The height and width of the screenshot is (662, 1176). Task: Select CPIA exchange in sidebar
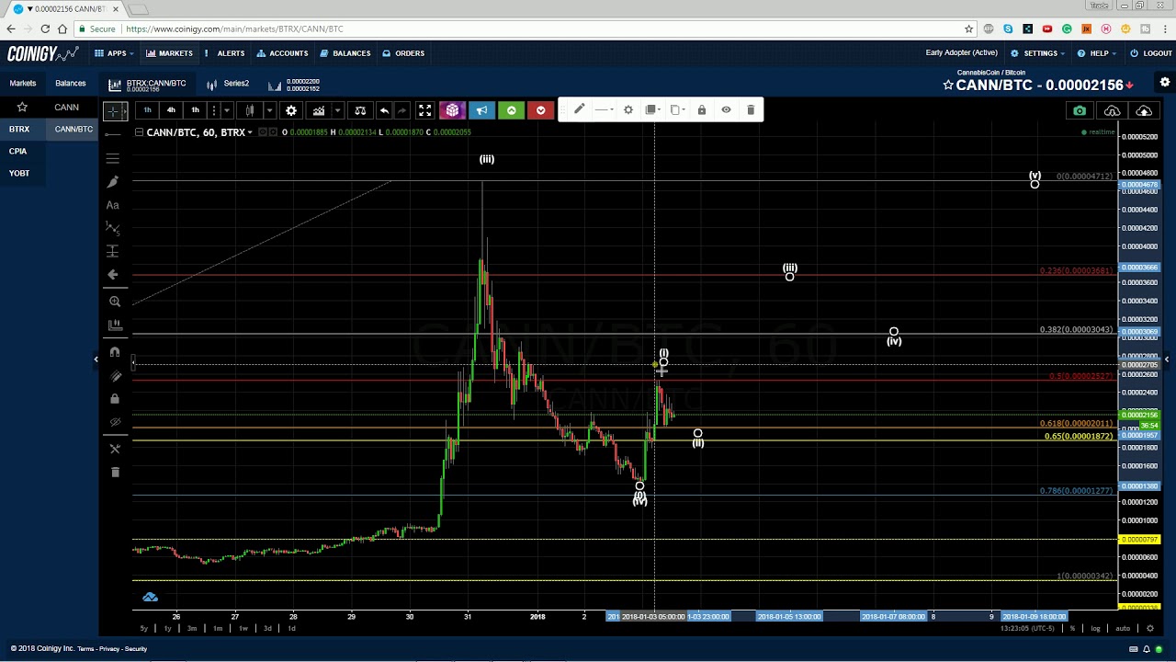click(18, 151)
